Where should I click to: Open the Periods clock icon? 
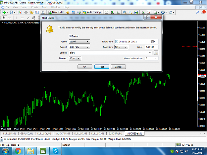[163, 12]
